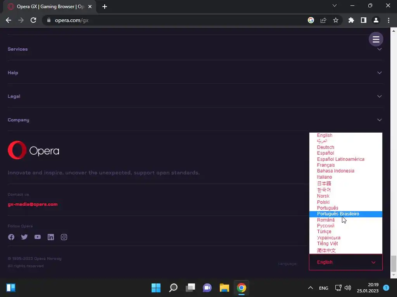View site information lock icon
Screen dimensions: 397x297
pyautogui.click(x=49, y=20)
